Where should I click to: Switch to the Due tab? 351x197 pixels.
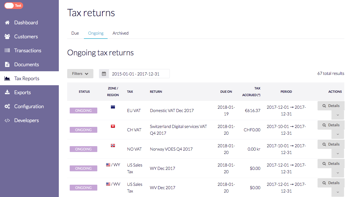tap(75, 33)
